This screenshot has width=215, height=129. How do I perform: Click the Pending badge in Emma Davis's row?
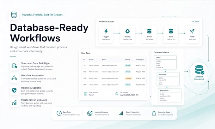coord(128,78)
